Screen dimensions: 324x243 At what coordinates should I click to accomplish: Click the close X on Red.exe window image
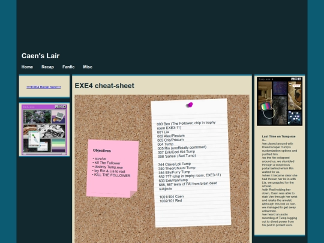click(64, 107)
